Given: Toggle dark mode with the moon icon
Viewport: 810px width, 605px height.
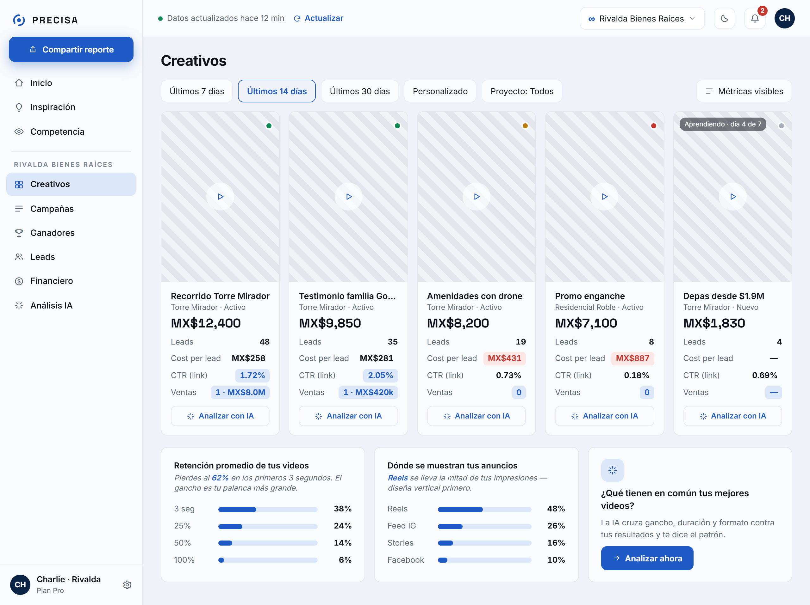Looking at the screenshot, I should pos(724,18).
